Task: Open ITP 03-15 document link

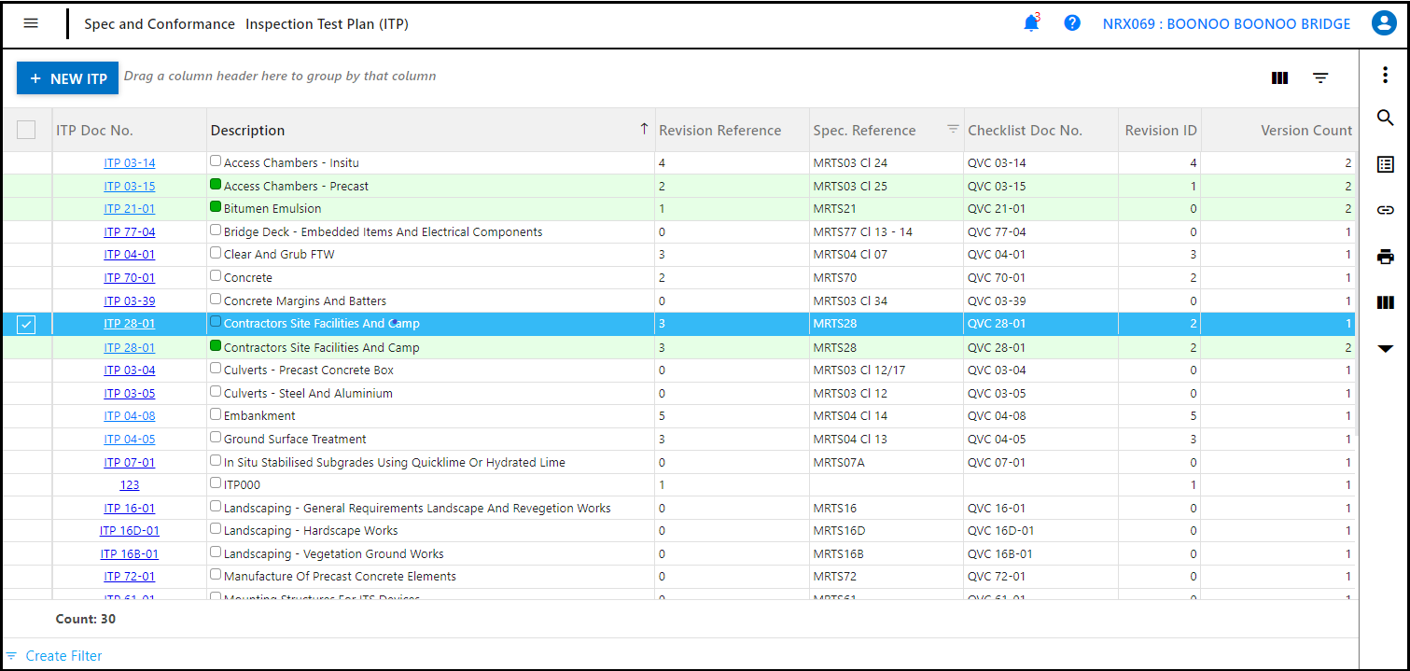Action: click(x=130, y=186)
